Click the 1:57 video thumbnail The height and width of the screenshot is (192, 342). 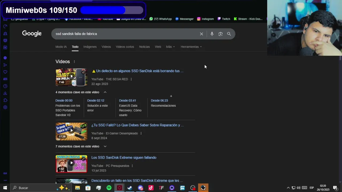click(x=71, y=164)
